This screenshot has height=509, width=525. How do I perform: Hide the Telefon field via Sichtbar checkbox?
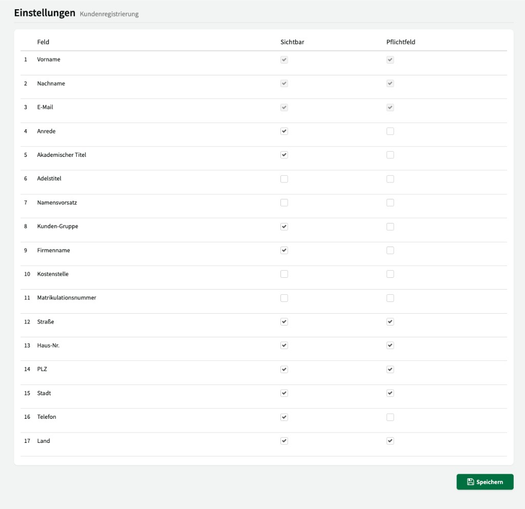coord(284,417)
